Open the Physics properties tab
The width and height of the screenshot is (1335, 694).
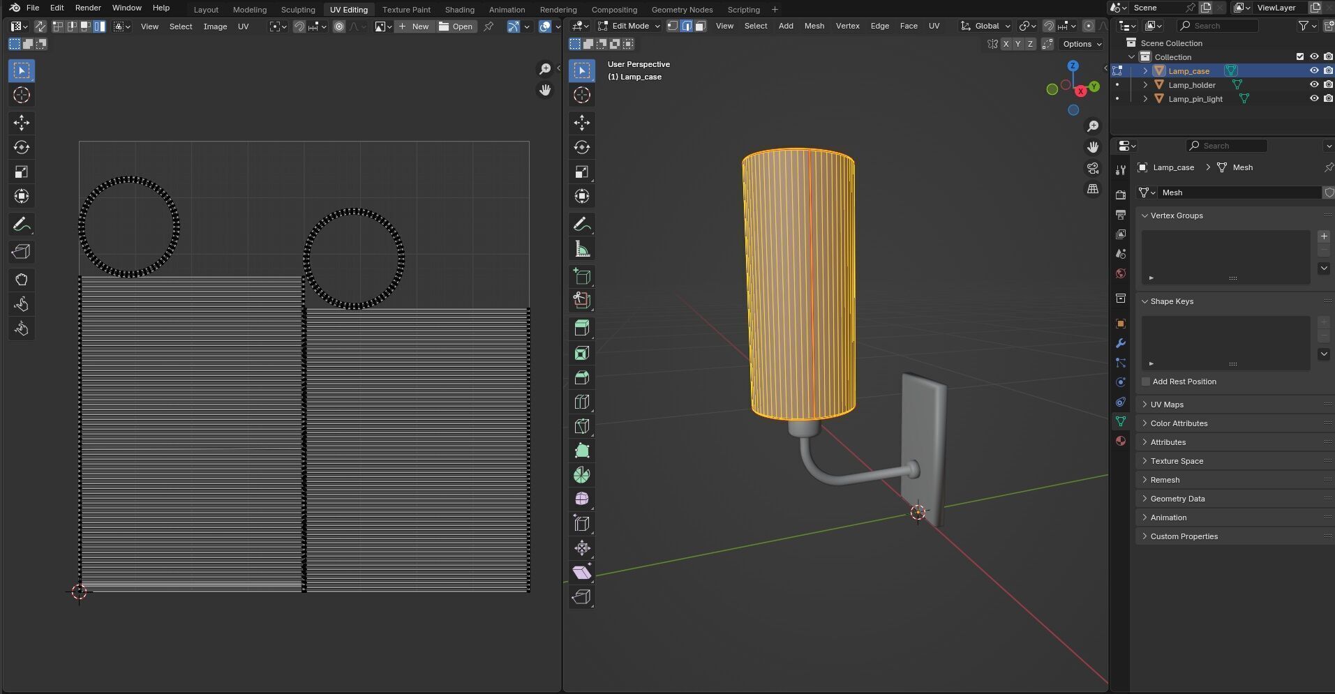click(x=1121, y=382)
